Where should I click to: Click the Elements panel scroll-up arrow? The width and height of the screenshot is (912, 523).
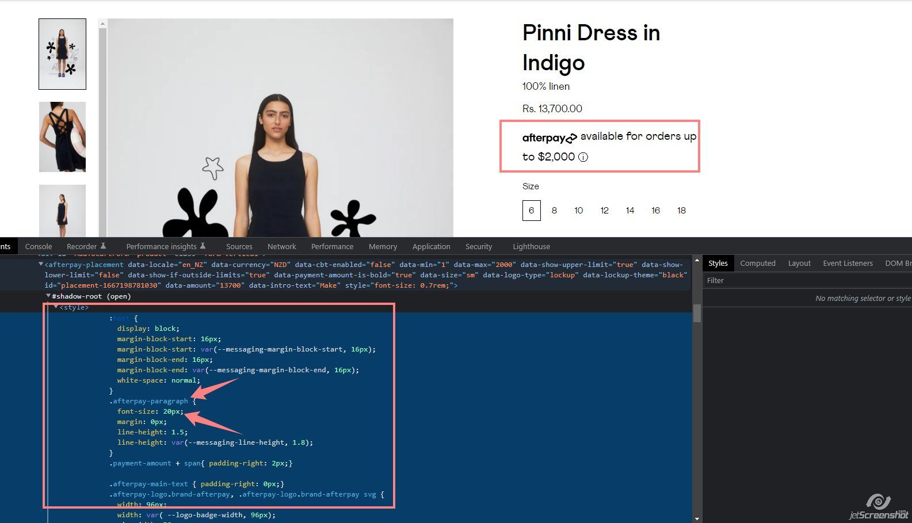(x=697, y=261)
